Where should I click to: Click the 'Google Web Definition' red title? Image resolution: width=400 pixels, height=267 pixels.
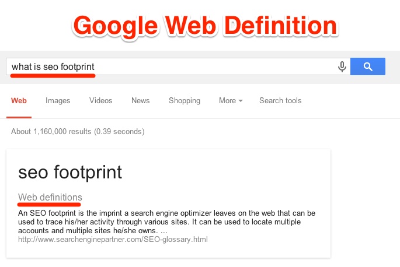pos(205,26)
